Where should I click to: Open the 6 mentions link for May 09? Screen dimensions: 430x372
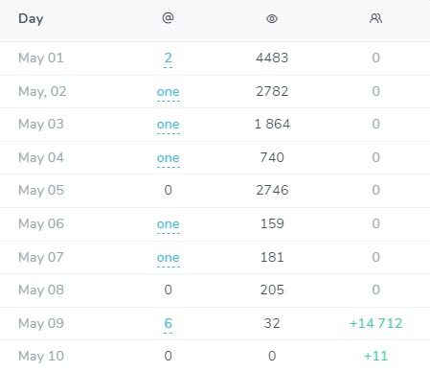pyautogui.click(x=168, y=323)
